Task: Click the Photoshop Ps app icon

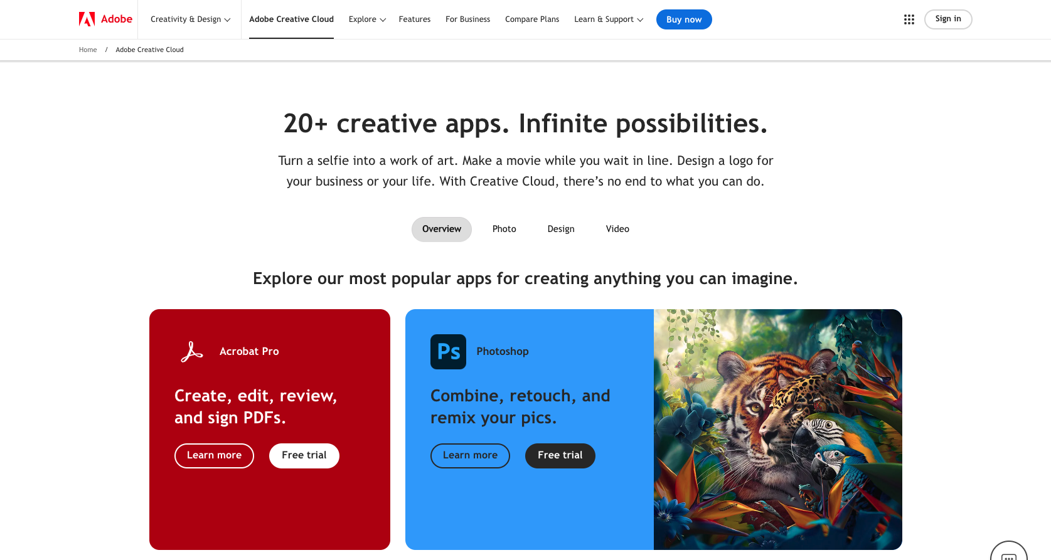Action: pyautogui.click(x=448, y=352)
